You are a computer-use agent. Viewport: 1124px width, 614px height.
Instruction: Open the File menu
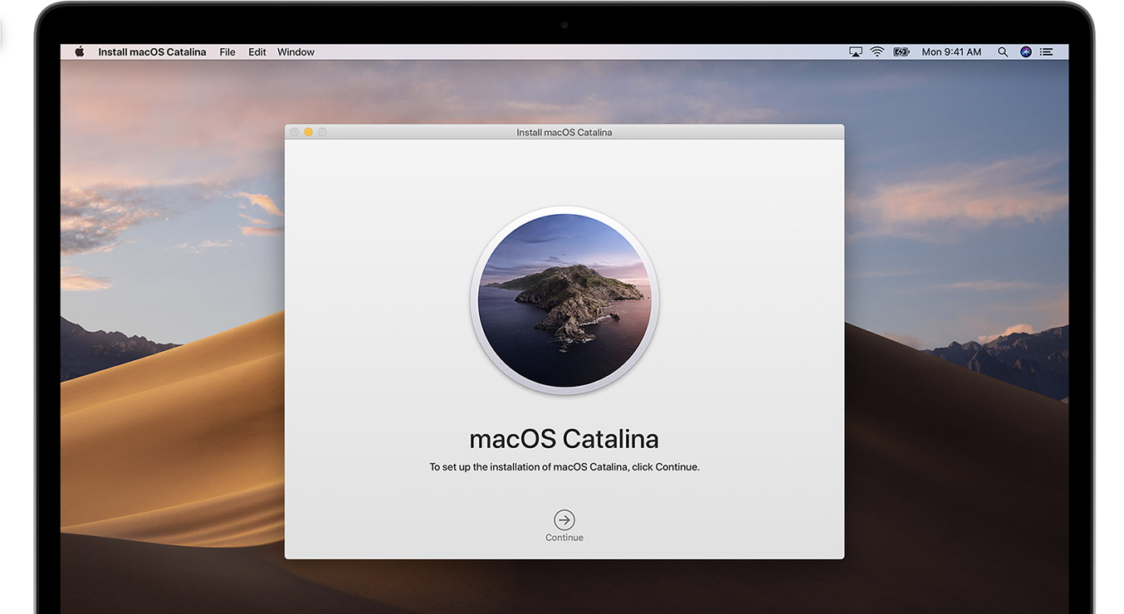227,51
